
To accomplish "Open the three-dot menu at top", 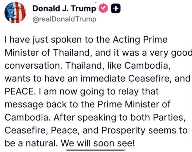I will click(x=95, y=2).
